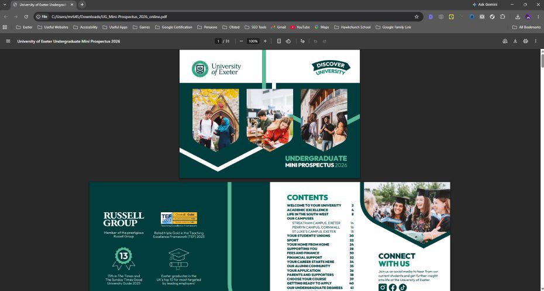Click the 100% zoom level field
The width and height of the screenshot is (544, 291).
click(x=253, y=41)
